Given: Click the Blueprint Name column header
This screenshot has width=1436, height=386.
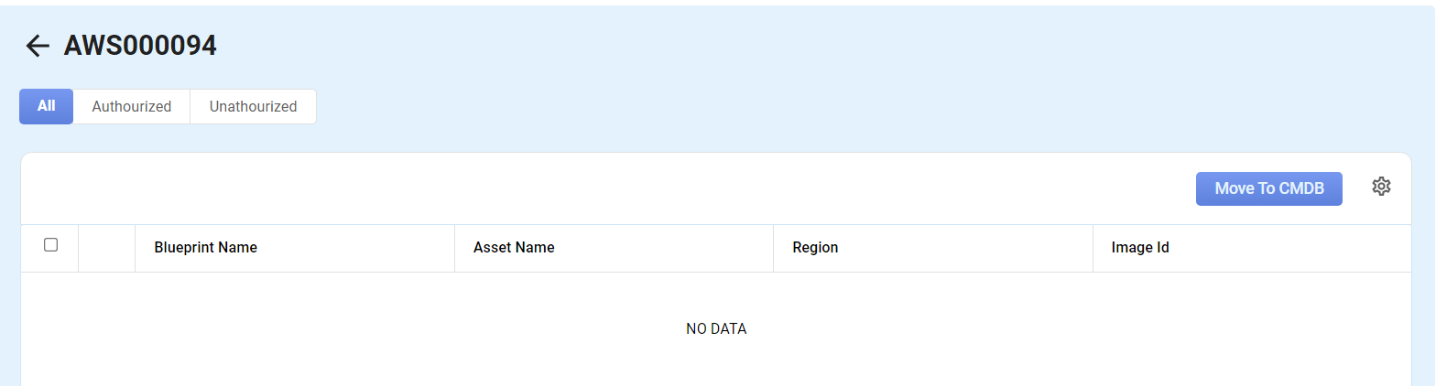Looking at the screenshot, I should [x=205, y=248].
